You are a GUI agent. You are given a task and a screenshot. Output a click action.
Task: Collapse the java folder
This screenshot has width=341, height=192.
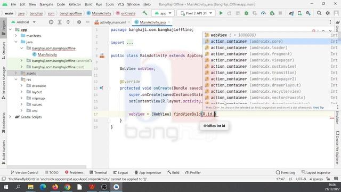click(16, 42)
